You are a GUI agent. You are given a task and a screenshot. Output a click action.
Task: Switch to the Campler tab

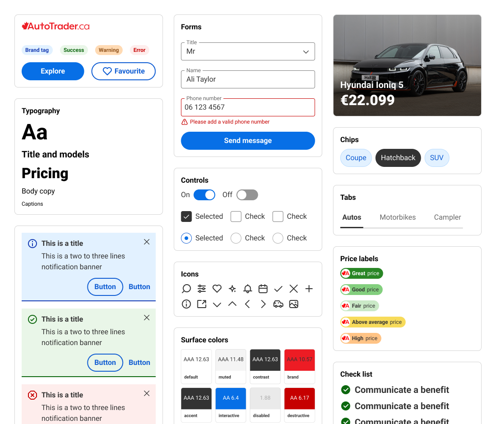[447, 217]
